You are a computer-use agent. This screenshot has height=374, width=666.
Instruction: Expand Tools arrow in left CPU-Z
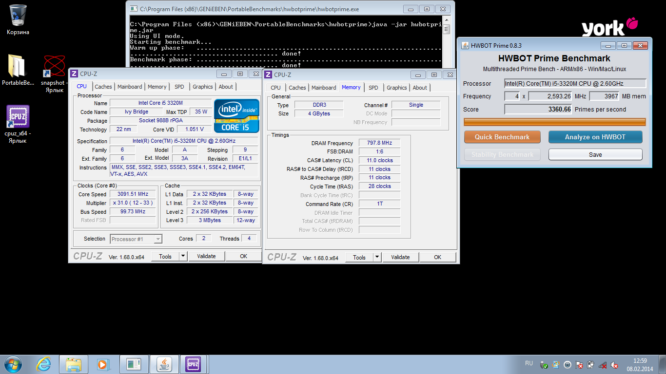(x=183, y=256)
